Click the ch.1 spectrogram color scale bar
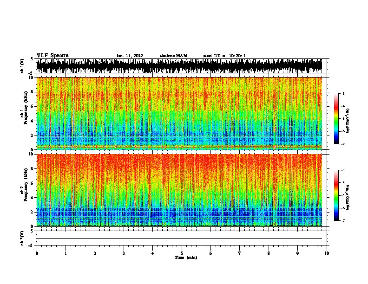 point(336,119)
